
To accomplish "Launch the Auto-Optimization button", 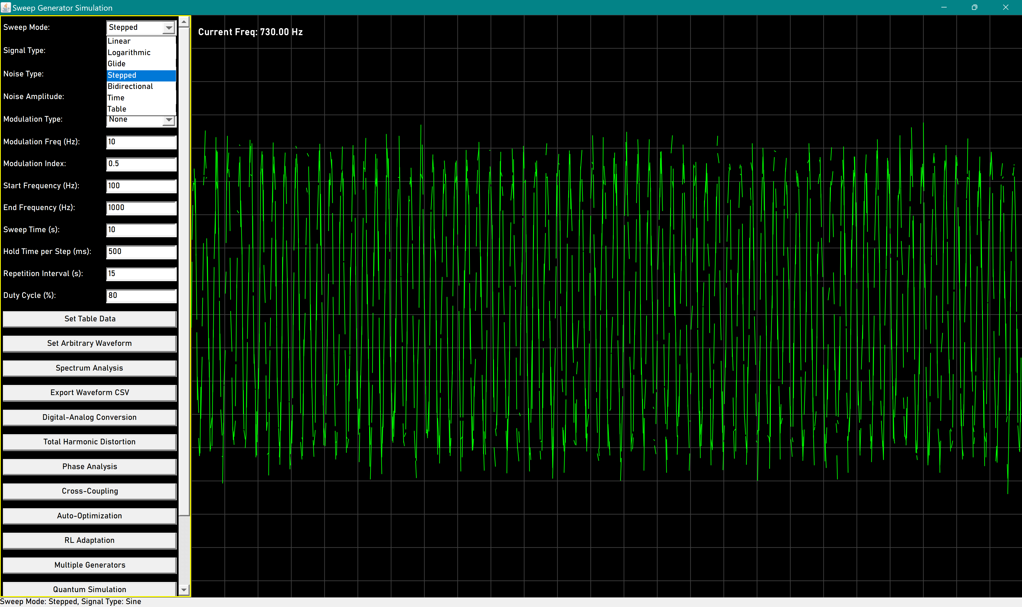I will 89,516.
